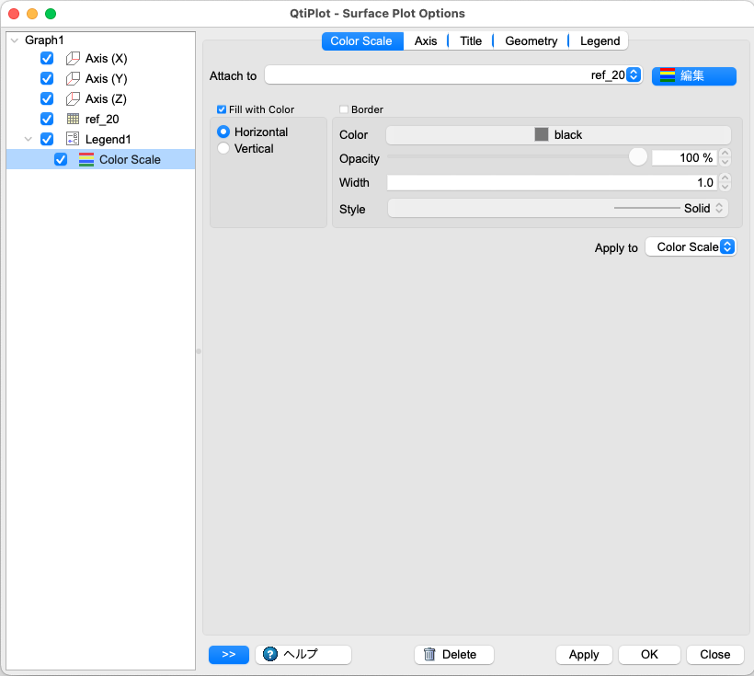Click the 編集 edit color map button
The image size is (754, 676).
point(694,76)
